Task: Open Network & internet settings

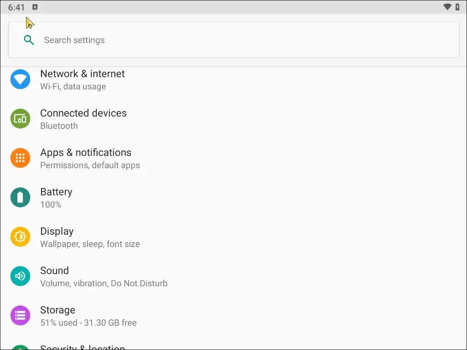Action: 83,74
